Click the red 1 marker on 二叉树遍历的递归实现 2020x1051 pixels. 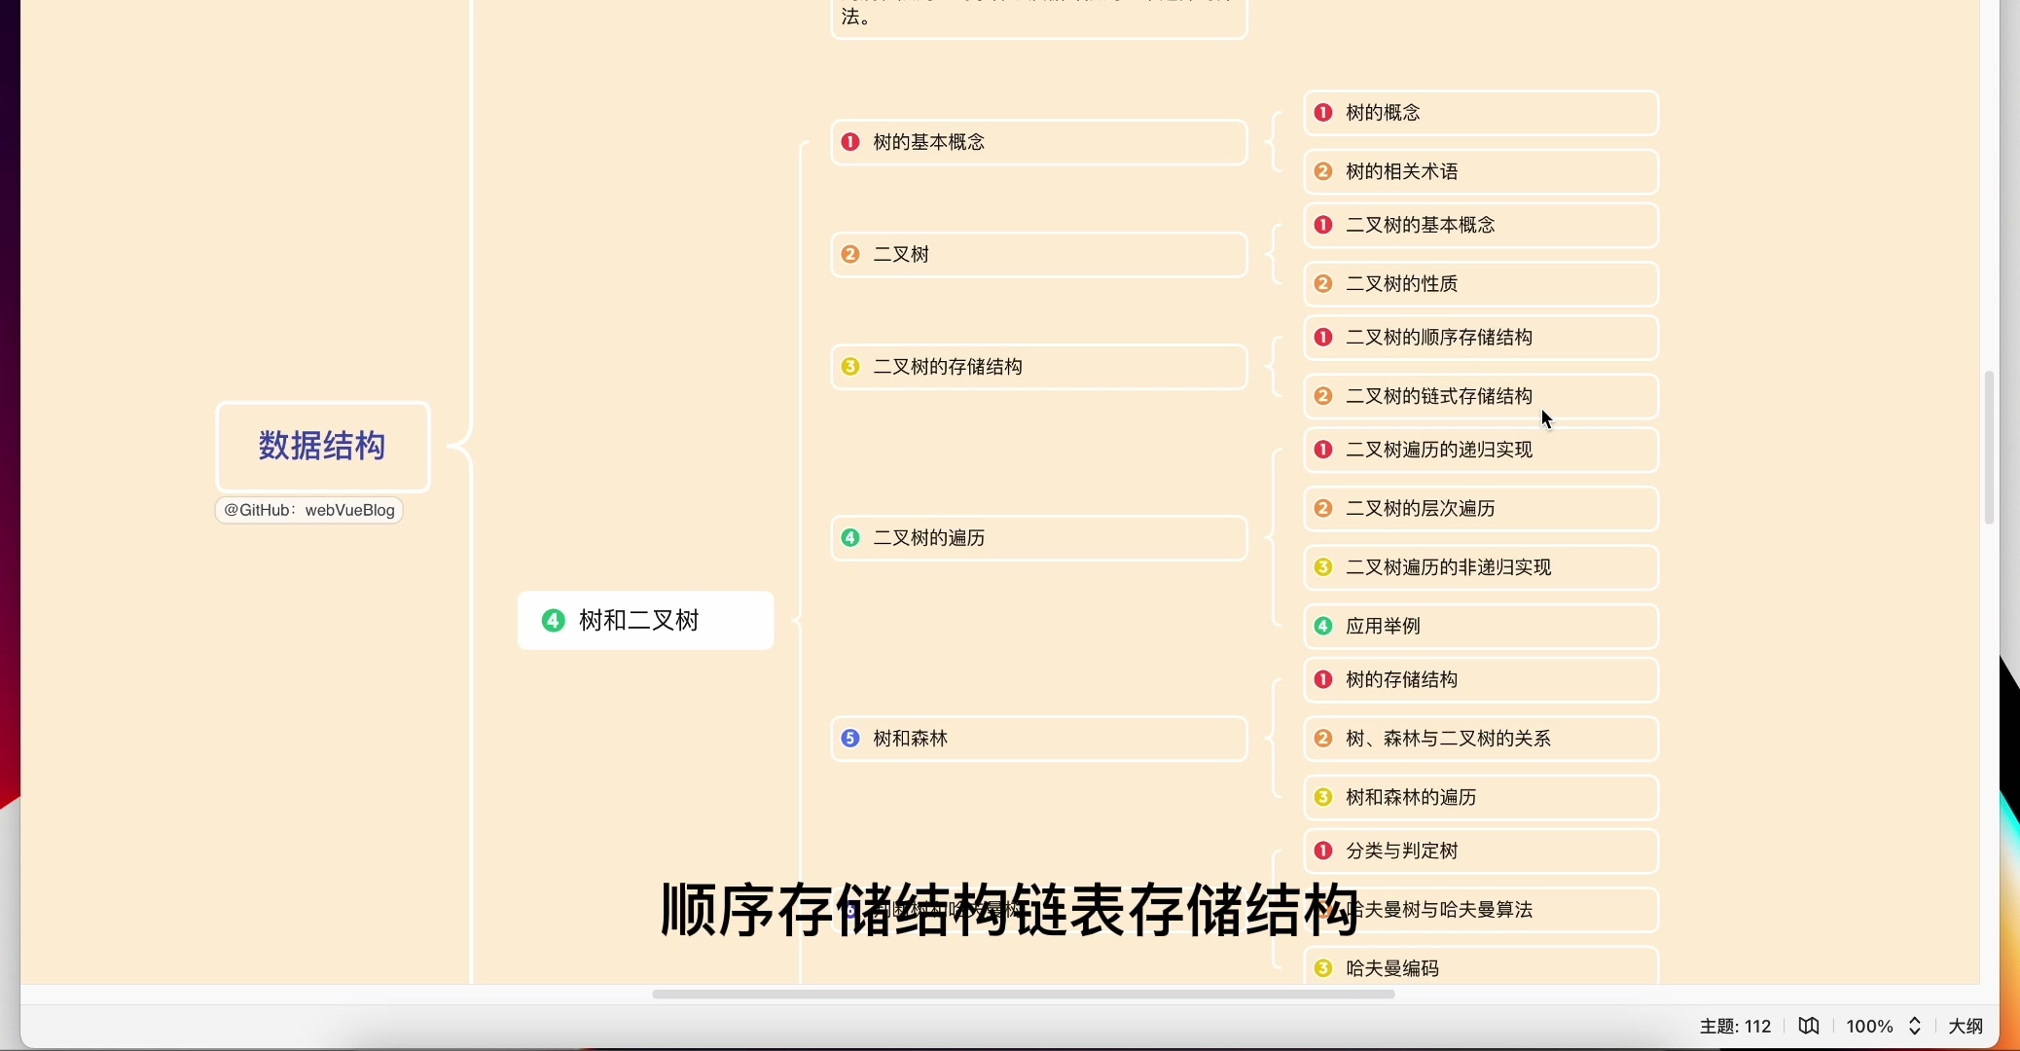pos(1323,451)
